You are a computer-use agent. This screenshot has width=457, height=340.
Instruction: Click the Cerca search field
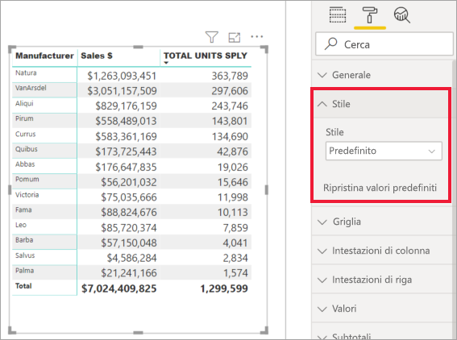[x=384, y=44]
